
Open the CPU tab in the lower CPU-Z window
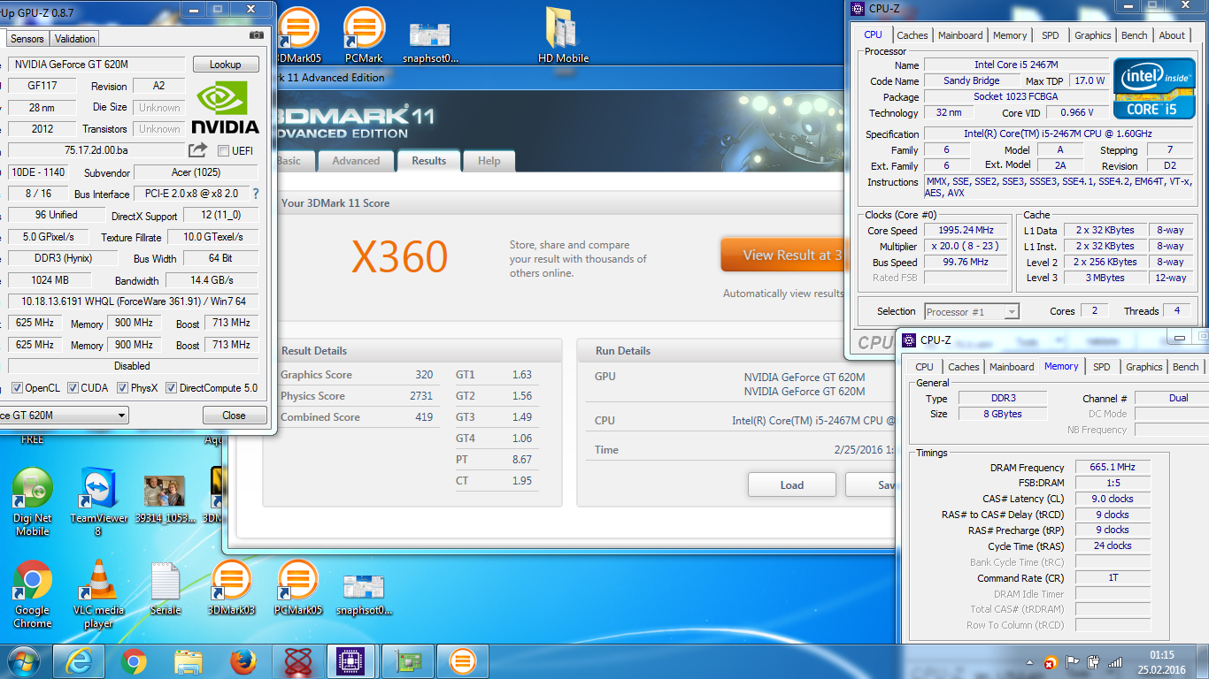click(x=924, y=367)
